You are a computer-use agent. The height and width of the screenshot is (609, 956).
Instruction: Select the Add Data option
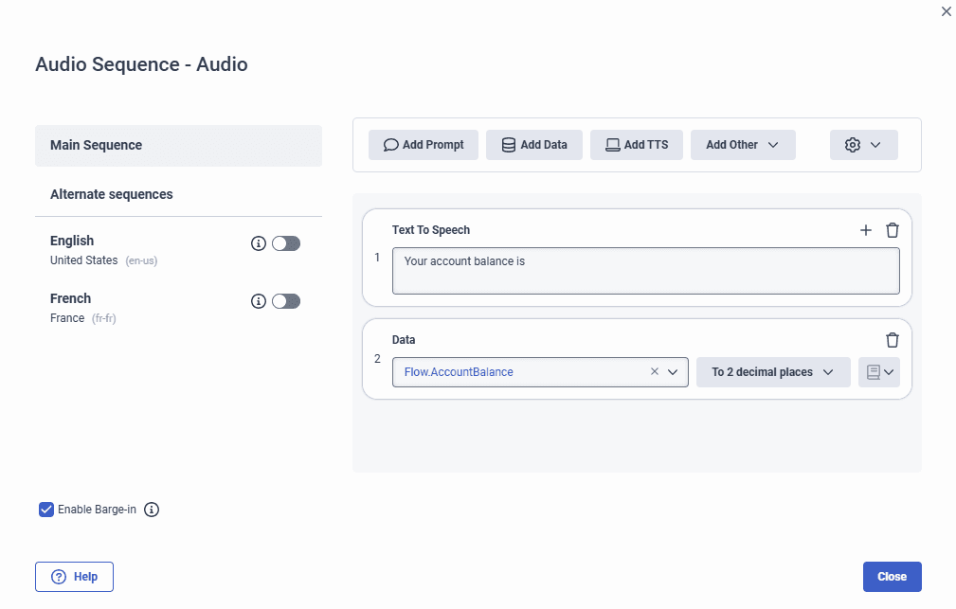coord(533,144)
